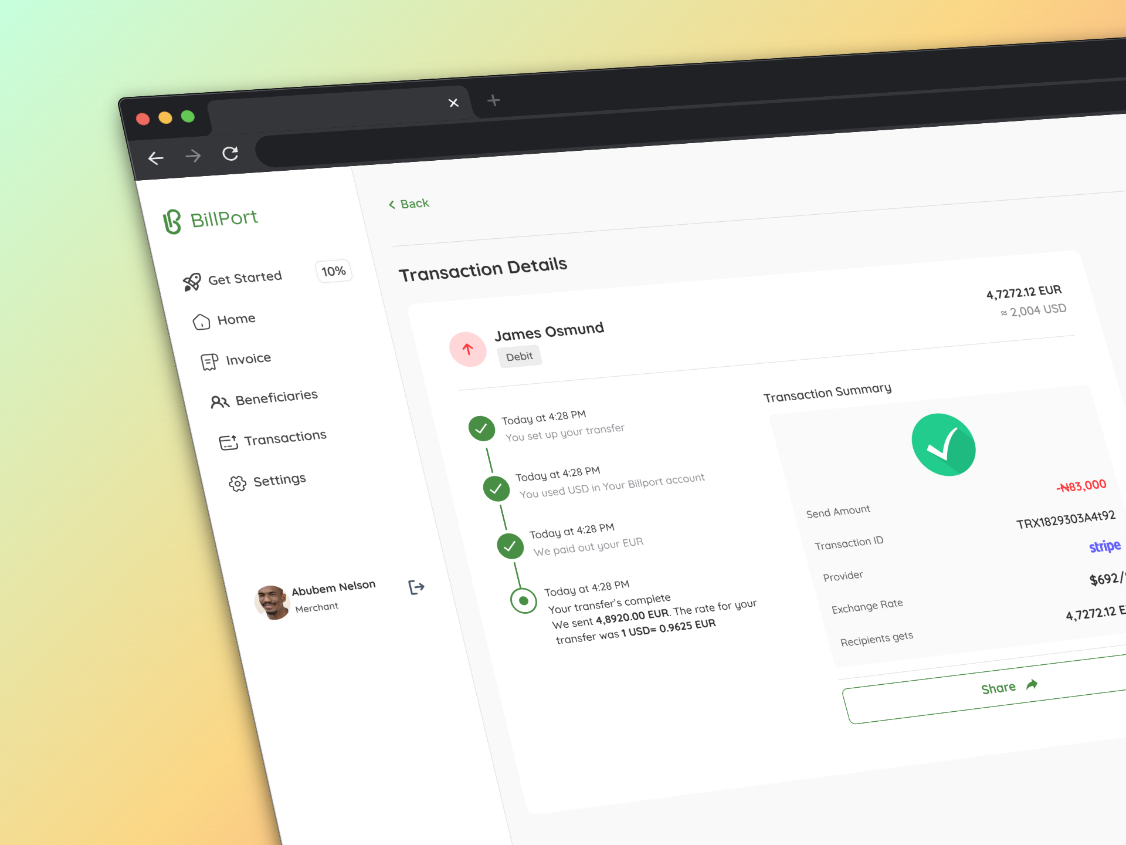Go to Home in sidebar
This screenshot has width=1126, height=845.
click(x=236, y=319)
